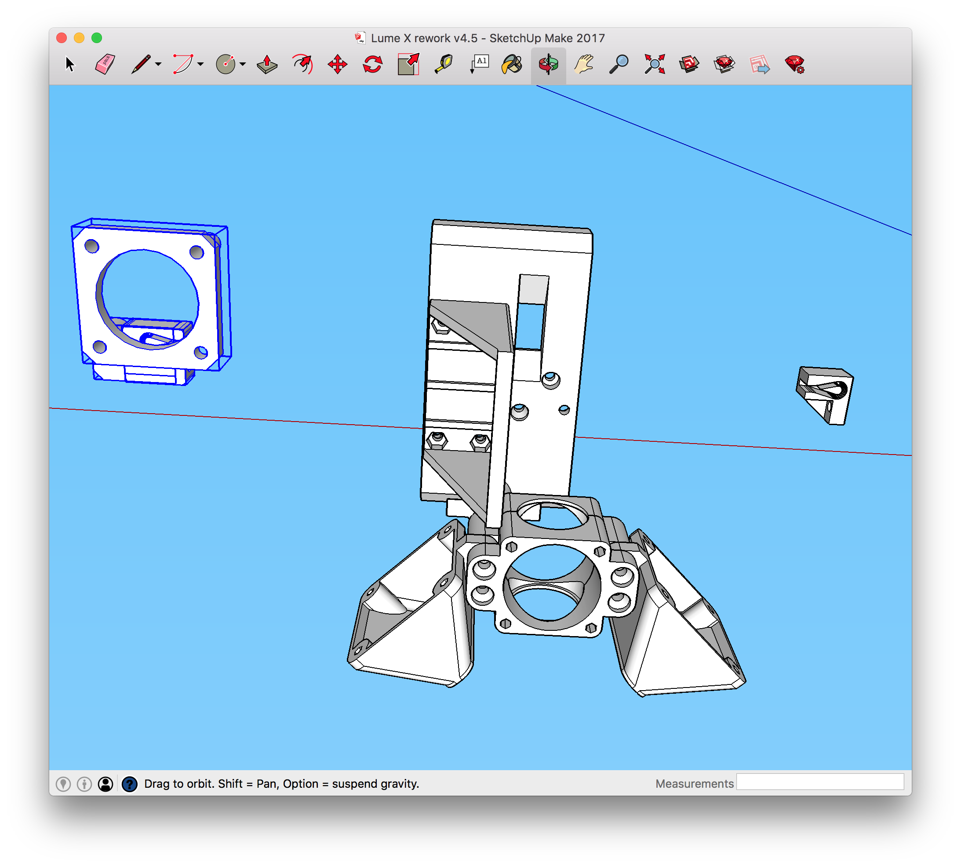This screenshot has width=961, height=866.
Task: Pick the Rotate tool
Action: 373,64
